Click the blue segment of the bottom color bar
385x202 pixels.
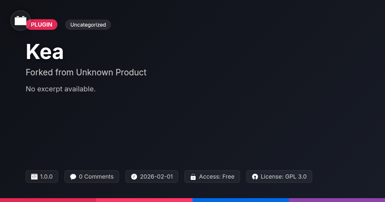(241, 200)
